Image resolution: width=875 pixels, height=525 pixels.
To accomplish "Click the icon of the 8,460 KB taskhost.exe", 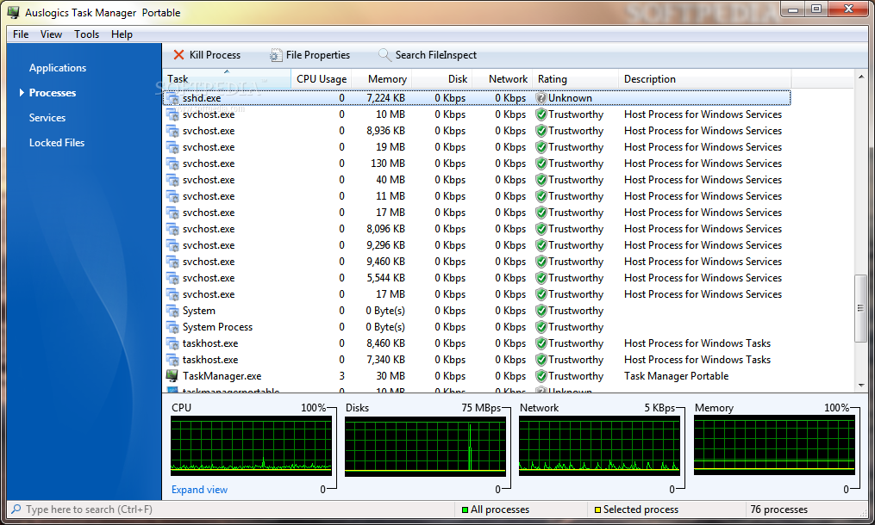I will pyautogui.click(x=173, y=343).
